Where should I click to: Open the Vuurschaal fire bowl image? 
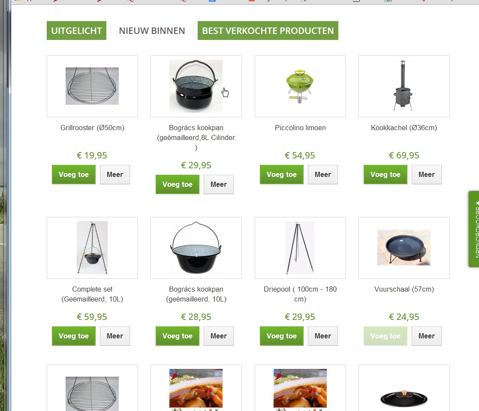(x=404, y=247)
